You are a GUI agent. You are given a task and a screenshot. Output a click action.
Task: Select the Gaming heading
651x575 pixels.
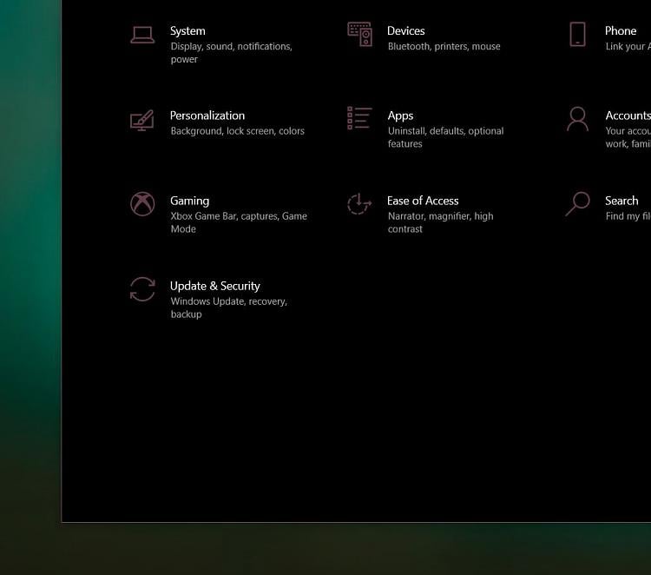pyautogui.click(x=190, y=202)
